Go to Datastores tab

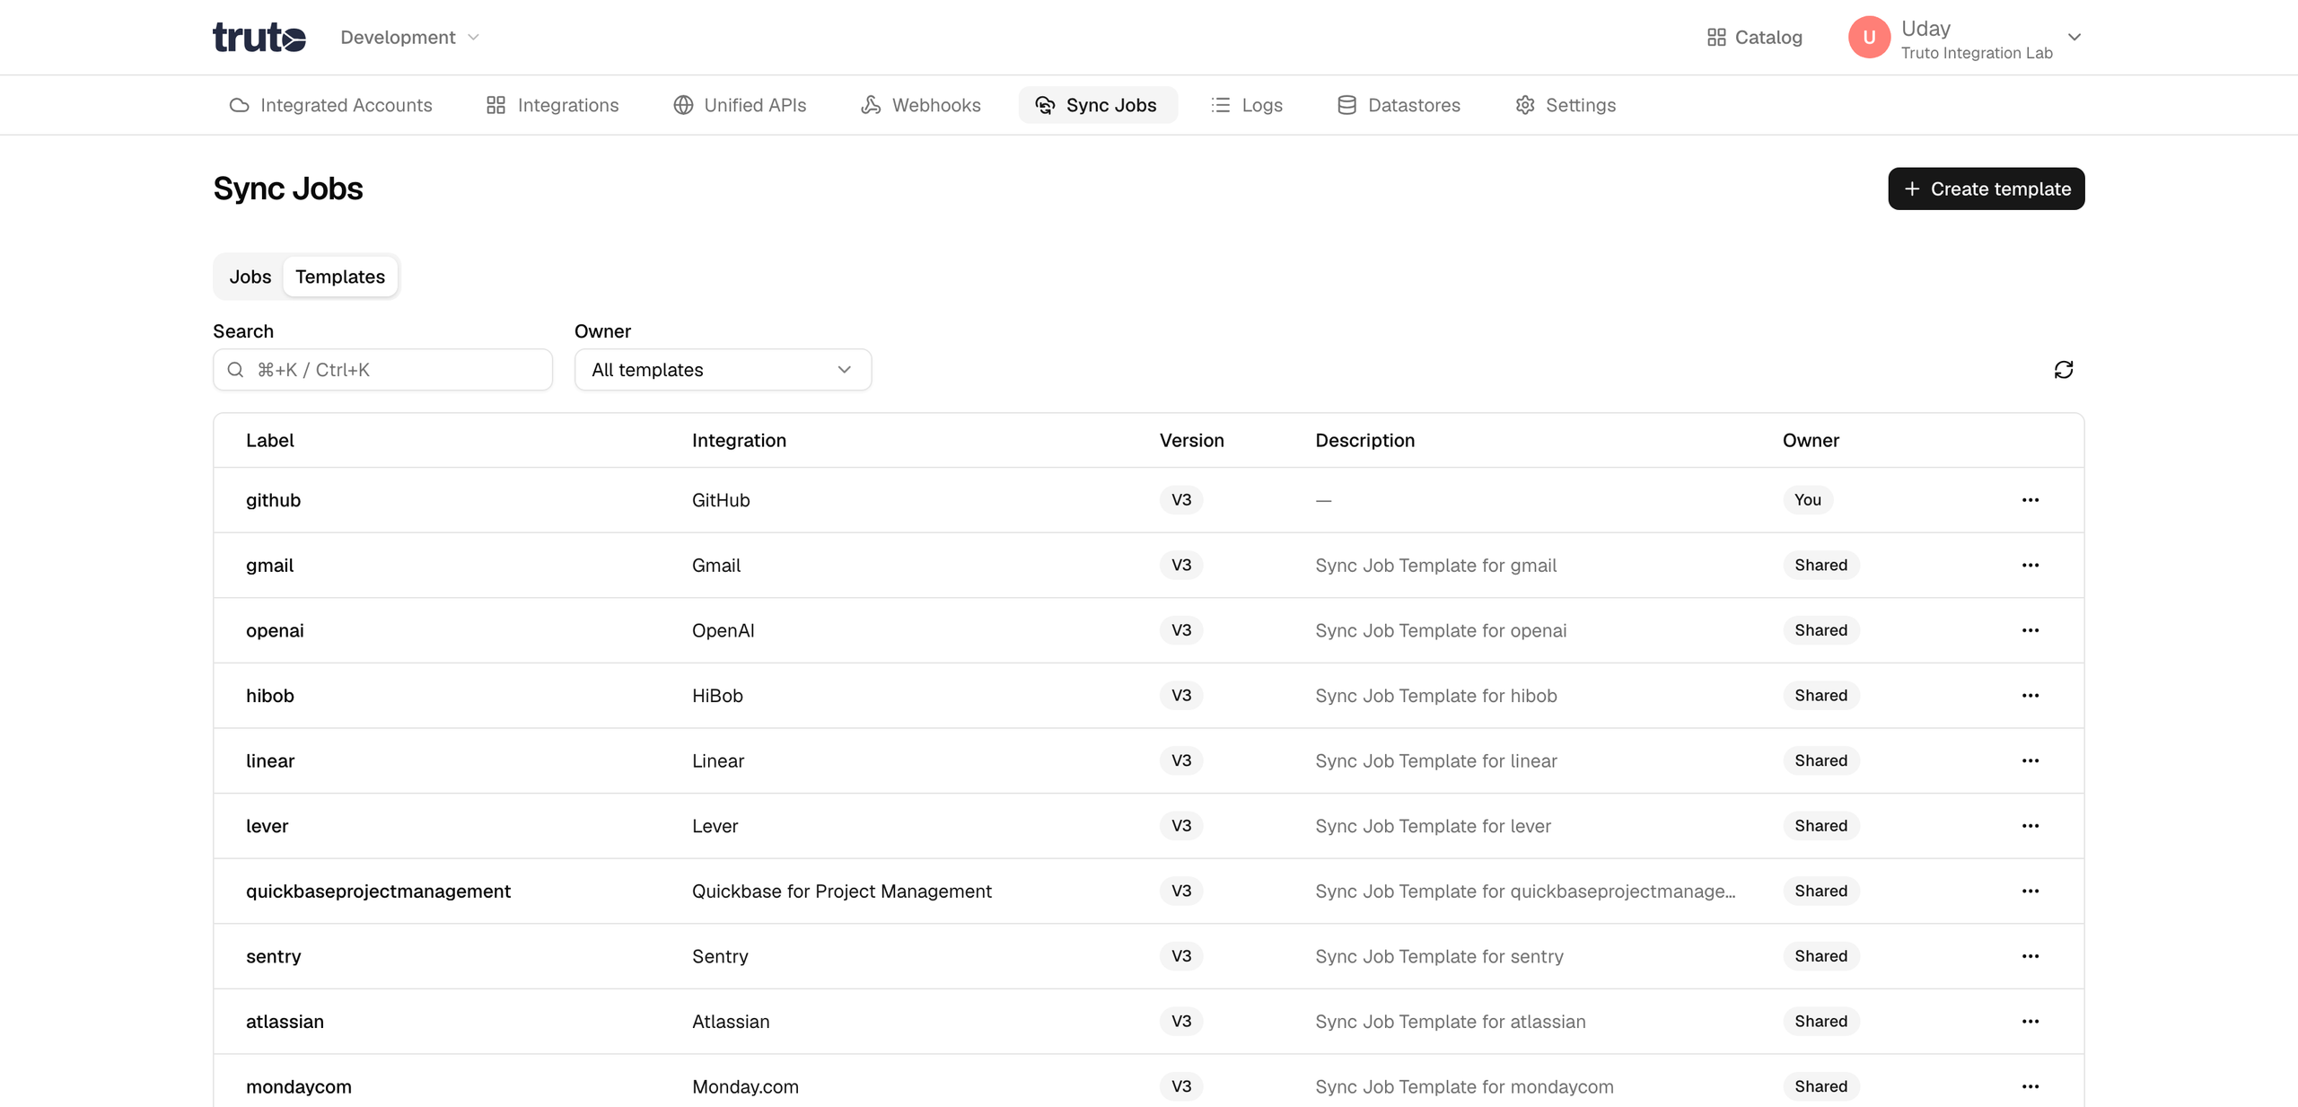pyautogui.click(x=1399, y=105)
